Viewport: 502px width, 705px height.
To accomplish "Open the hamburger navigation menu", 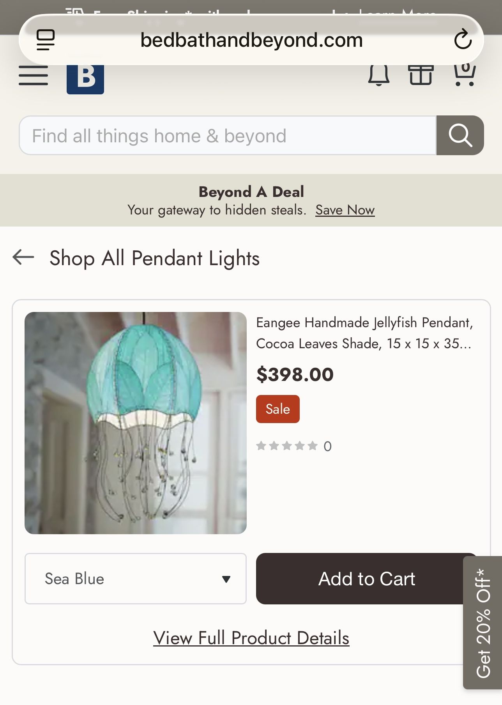I will [33, 76].
